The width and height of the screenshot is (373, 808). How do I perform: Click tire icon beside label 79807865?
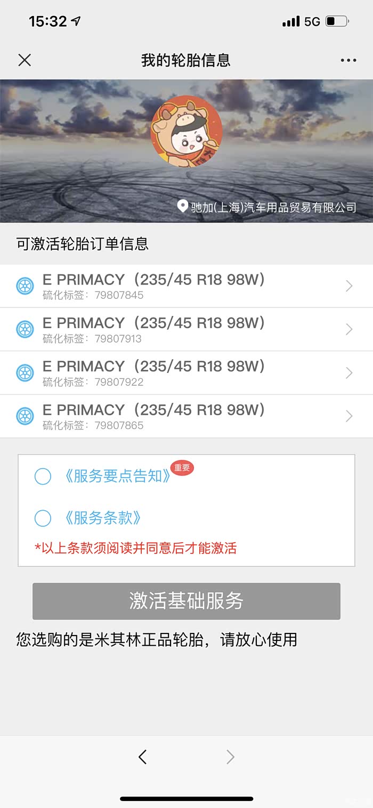[25, 416]
